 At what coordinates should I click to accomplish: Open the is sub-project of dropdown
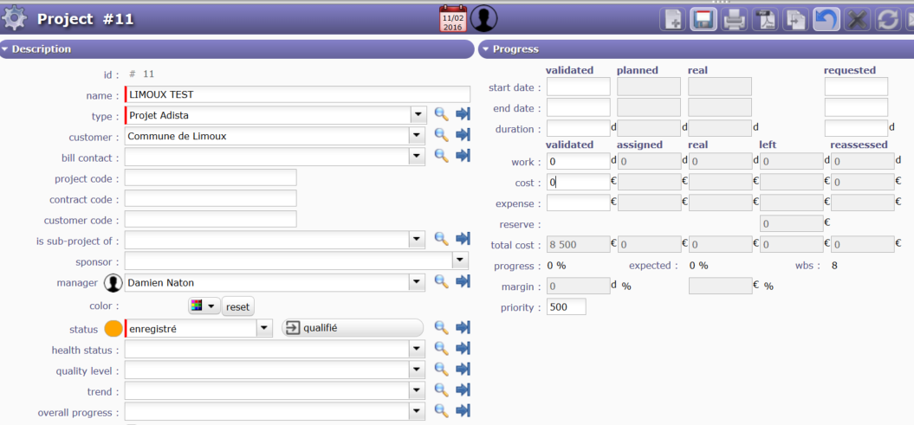[418, 239]
